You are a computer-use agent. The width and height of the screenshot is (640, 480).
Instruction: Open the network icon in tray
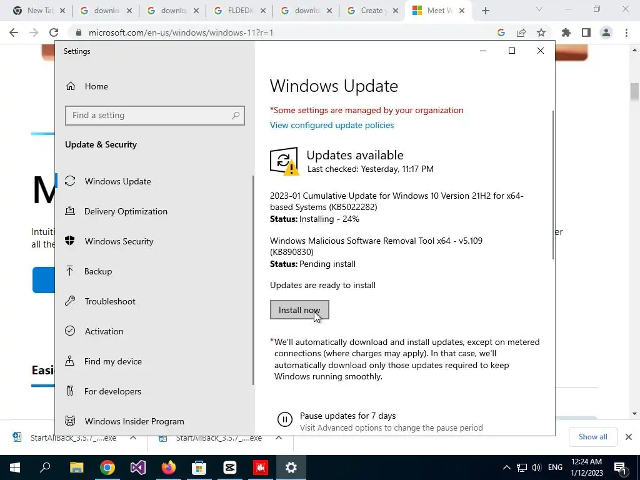[x=522, y=467]
